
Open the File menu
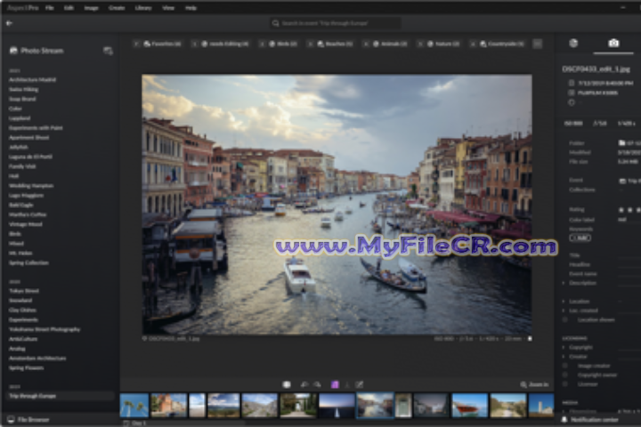[x=50, y=8]
